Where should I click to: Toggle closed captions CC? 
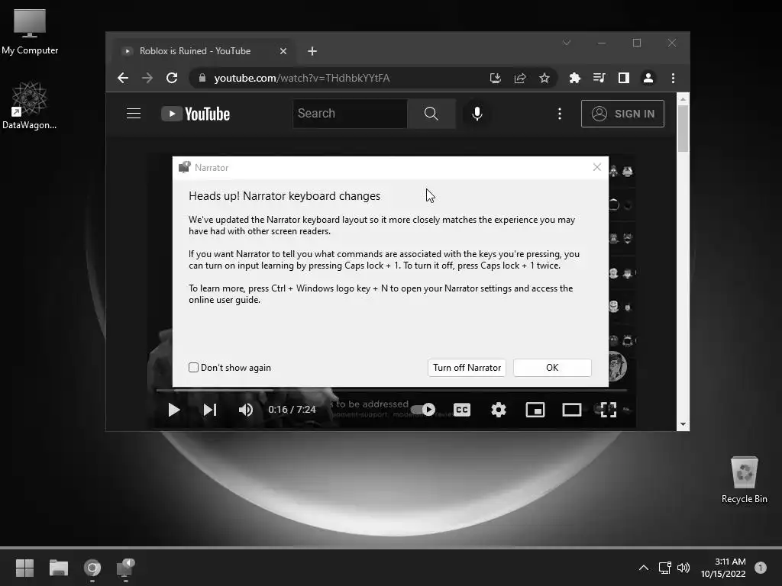[462, 410]
